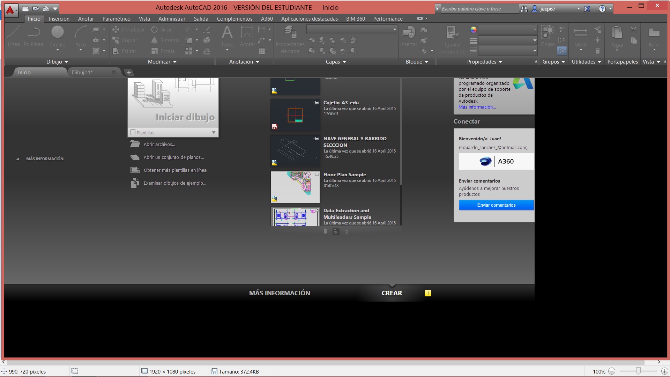Click the Girar (rotate) tool

click(161, 30)
